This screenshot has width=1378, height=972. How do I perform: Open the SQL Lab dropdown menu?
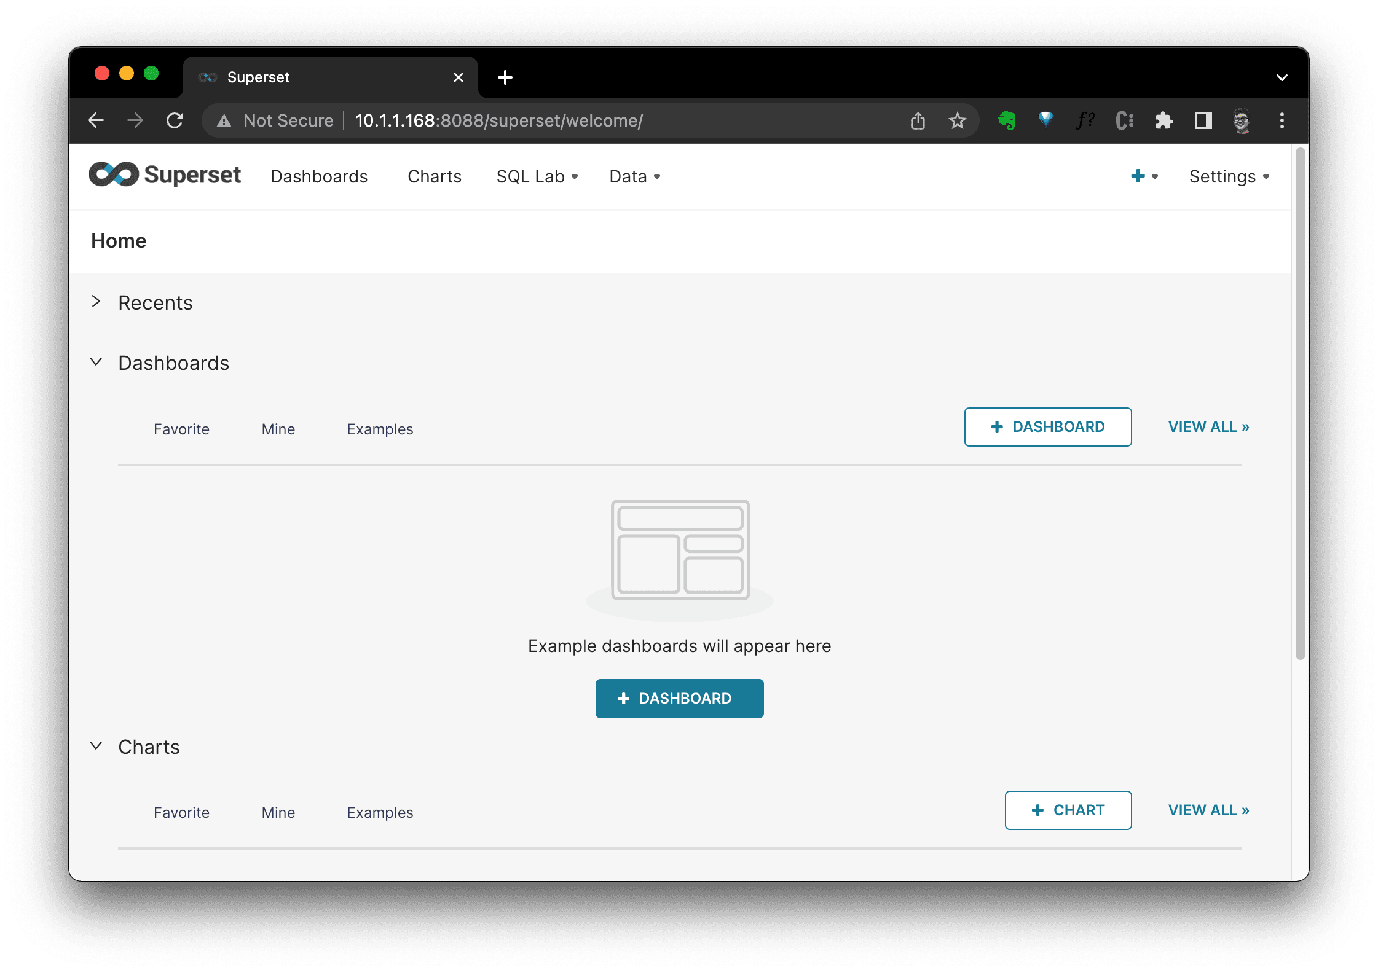tap(537, 176)
